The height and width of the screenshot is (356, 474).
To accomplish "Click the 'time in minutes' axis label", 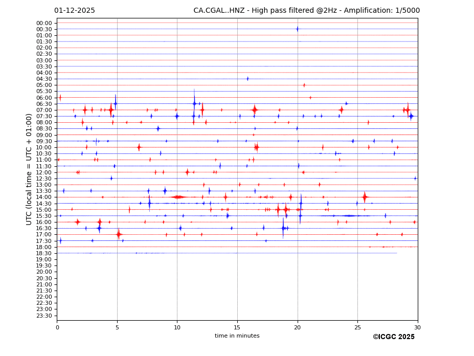I will pos(237,336).
